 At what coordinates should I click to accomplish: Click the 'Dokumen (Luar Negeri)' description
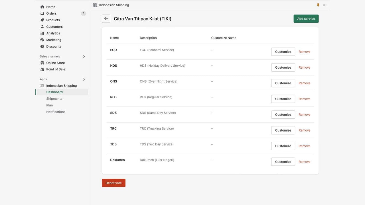pos(157,160)
